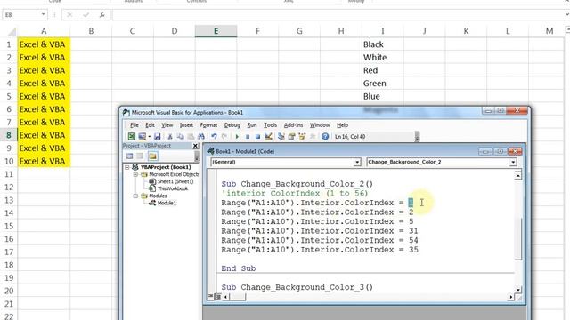This screenshot has width=570, height=320.
Task: Click the Excel formula bar input
Action: (338, 14)
